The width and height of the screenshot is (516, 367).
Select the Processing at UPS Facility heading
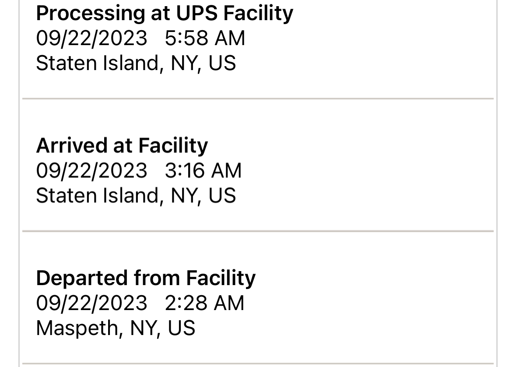point(165,14)
